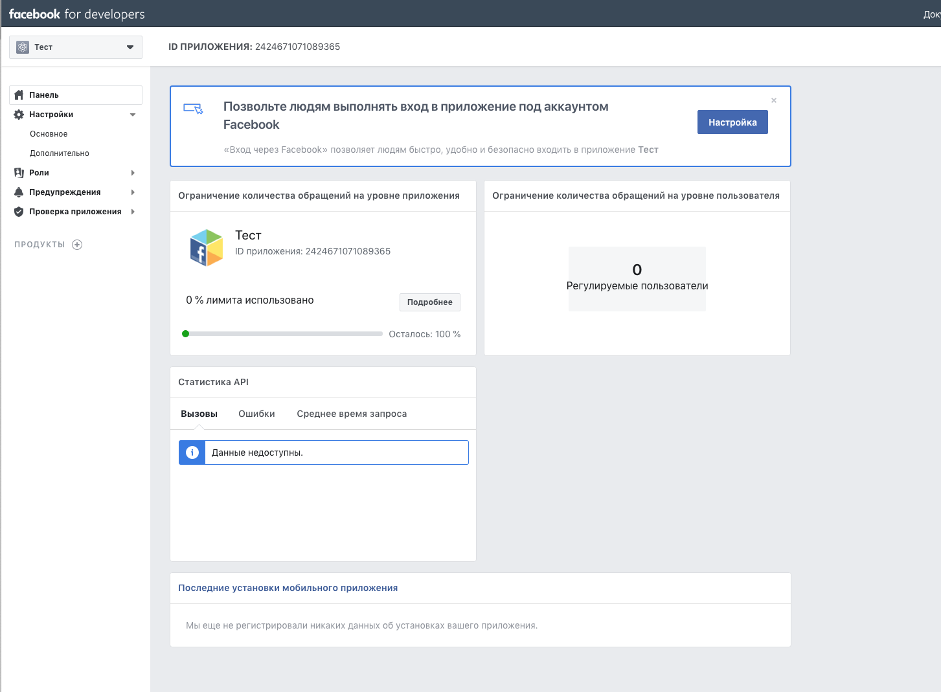
Task: Click 'Данные недоступны.' message
Action: (257, 452)
